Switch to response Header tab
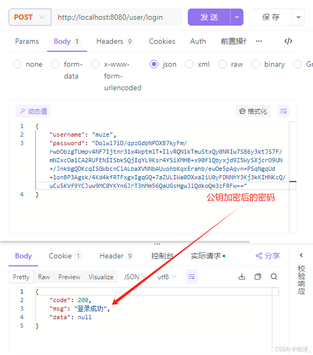The image size is (313, 355). [x=117, y=256]
